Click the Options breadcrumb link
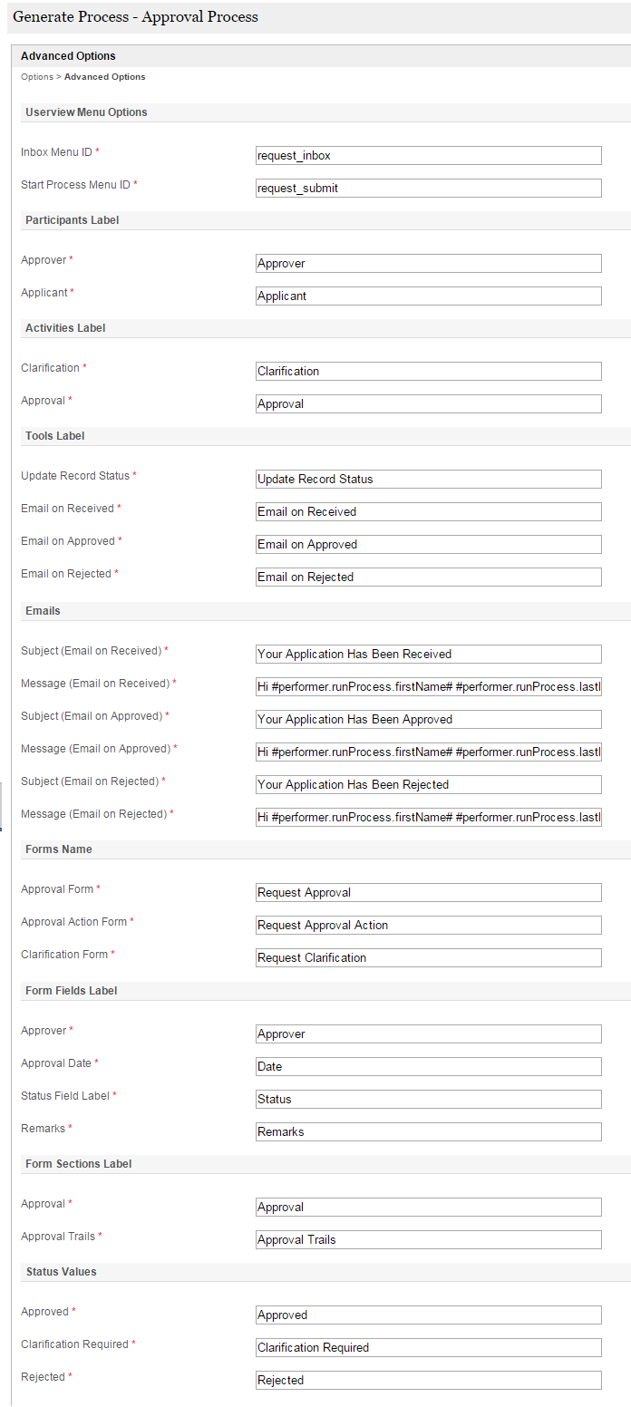This screenshot has width=631, height=1407. point(37,77)
